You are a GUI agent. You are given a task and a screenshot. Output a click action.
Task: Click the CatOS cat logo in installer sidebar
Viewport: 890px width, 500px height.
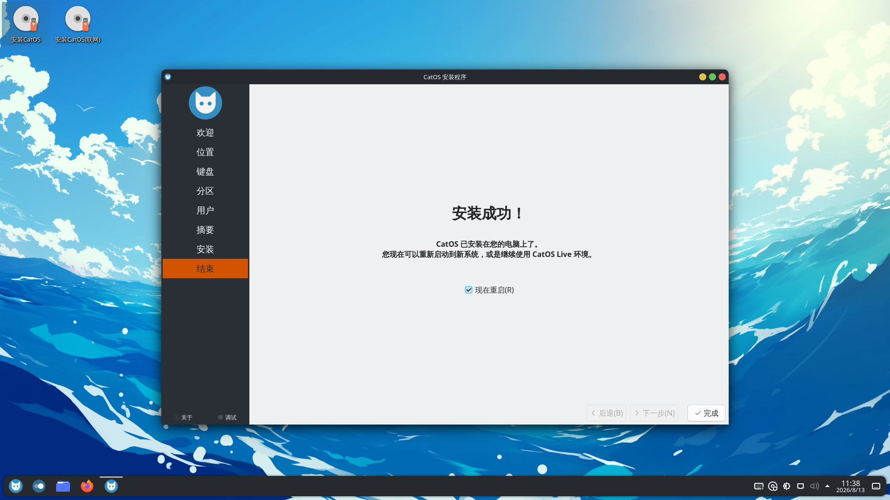(205, 103)
